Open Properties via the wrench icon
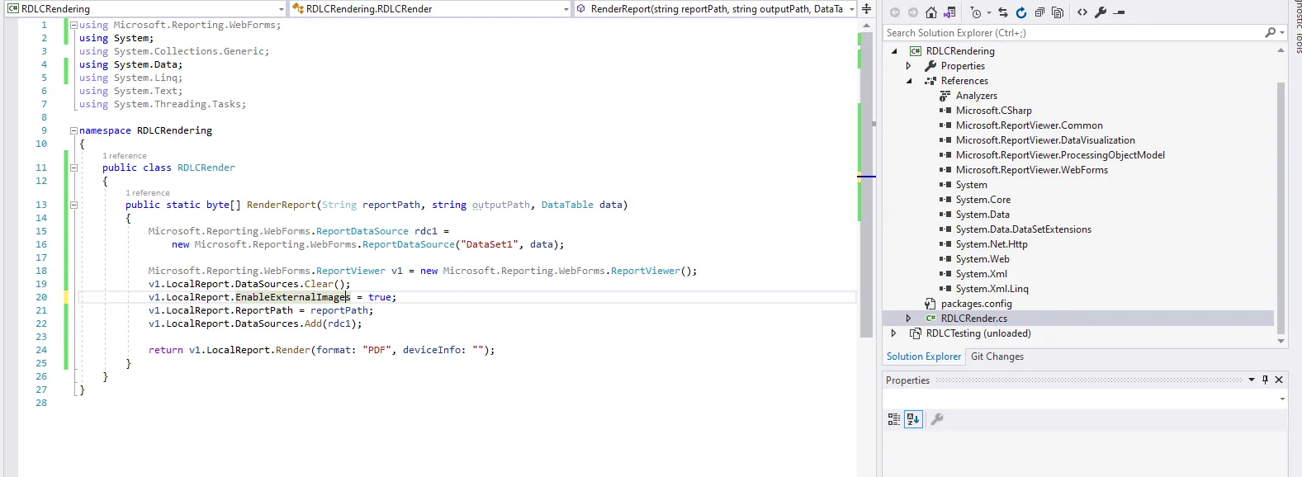Viewport: 1302px width, 477px height. click(1101, 12)
